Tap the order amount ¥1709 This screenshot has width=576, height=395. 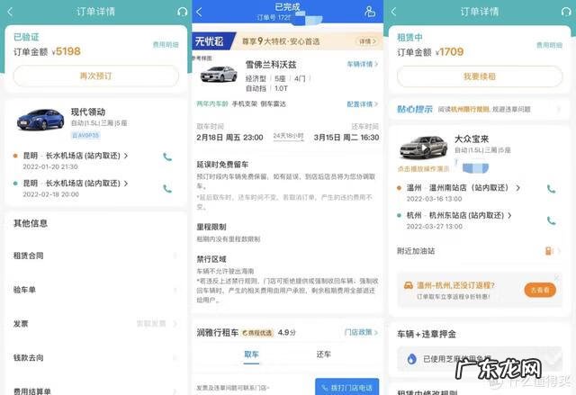pos(449,51)
